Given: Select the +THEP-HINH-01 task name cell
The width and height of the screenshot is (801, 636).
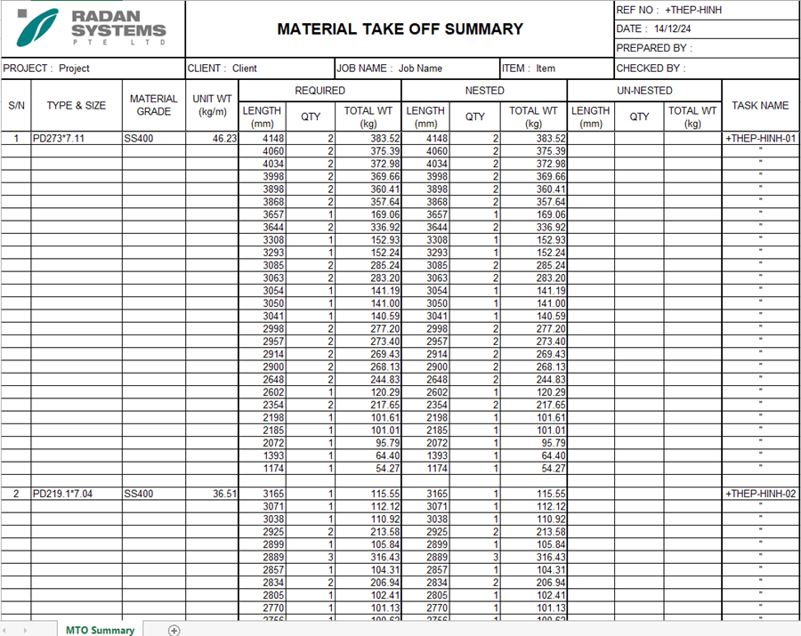Looking at the screenshot, I should [761, 139].
